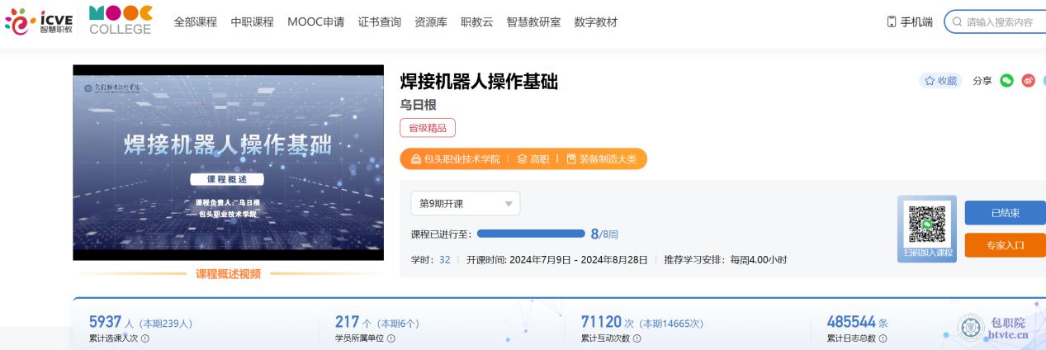Click the 学时 value 32
Image resolution: width=1046 pixels, height=350 pixels.
point(445,259)
